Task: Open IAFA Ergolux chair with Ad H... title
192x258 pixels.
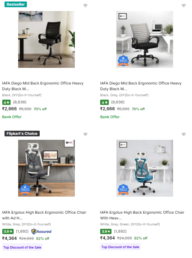Action: point(44,215)
